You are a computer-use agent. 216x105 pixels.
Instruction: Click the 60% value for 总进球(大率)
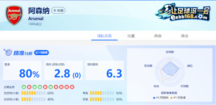click(50, 93)
